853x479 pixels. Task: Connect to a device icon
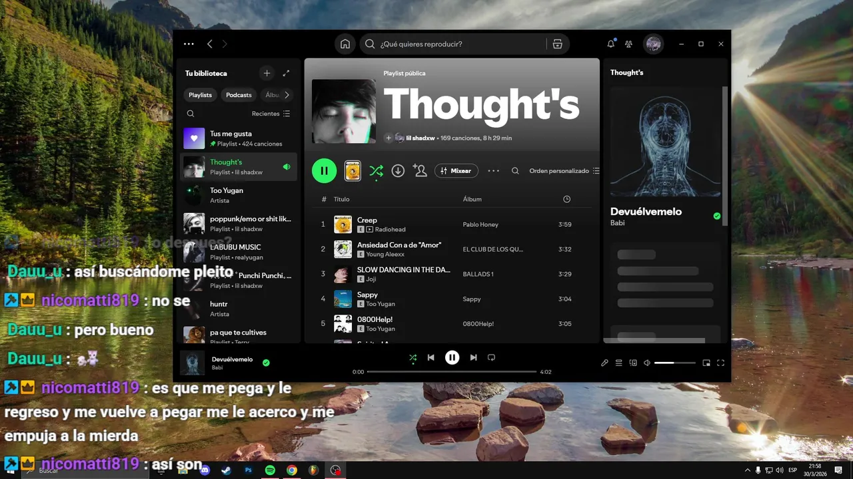point(633,363)
